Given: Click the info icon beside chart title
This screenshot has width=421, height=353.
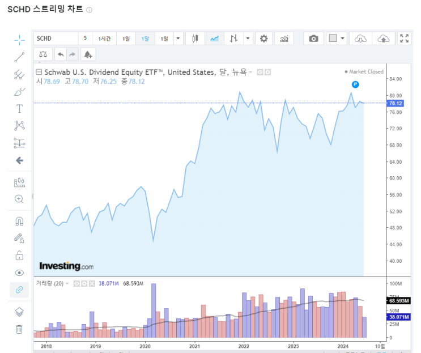Looking at the screenshot, I should 90,10.
